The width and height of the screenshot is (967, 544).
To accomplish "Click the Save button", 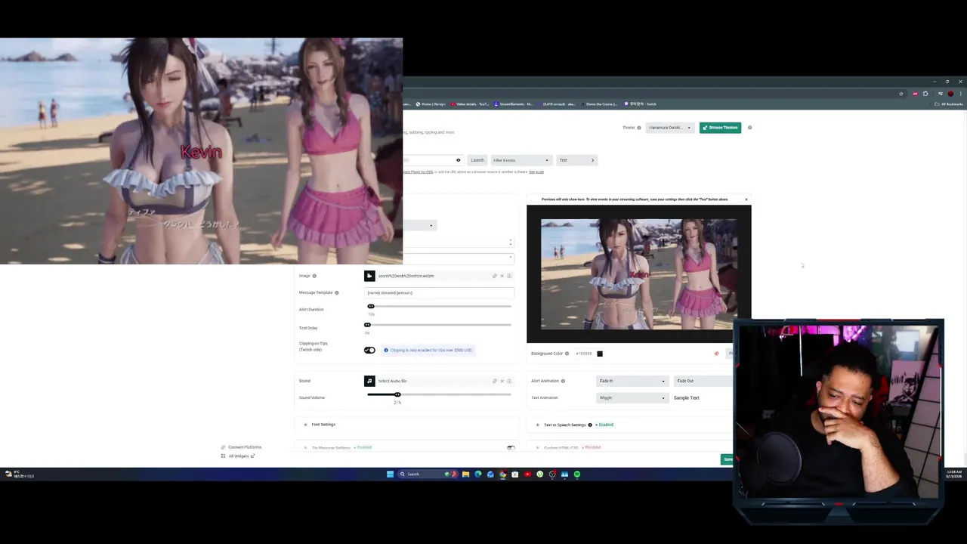I will 728,459.
